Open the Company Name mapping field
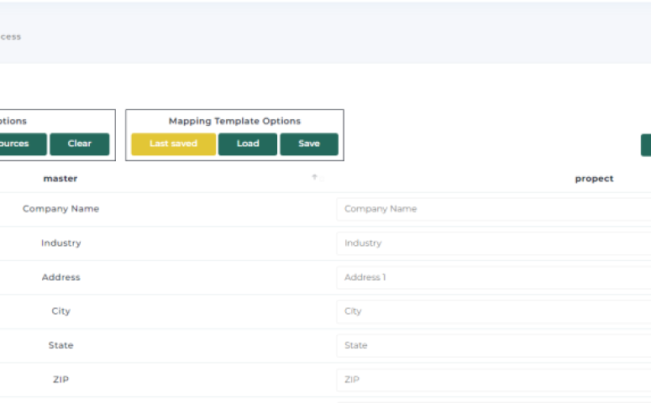651x403 pixels. pos(493,209)
